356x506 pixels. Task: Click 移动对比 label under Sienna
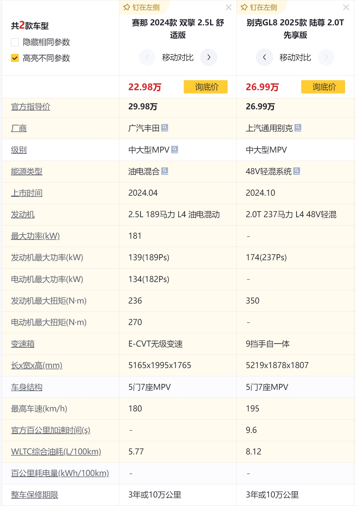point(178,57)
